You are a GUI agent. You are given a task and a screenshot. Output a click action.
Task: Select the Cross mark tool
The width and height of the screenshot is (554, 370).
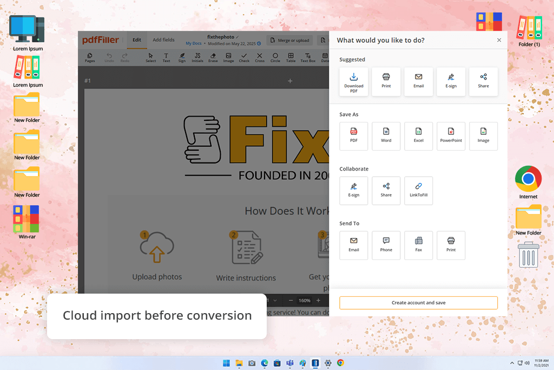(260, 57)
